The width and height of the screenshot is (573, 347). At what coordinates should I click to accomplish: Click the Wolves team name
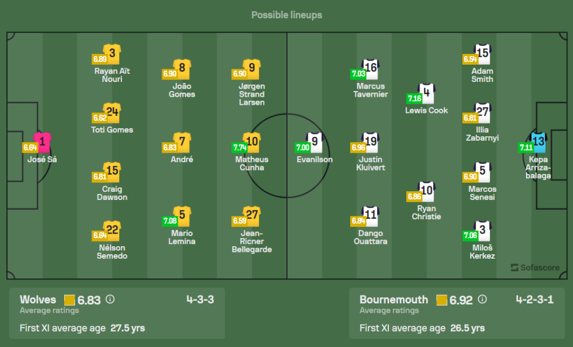38,299
